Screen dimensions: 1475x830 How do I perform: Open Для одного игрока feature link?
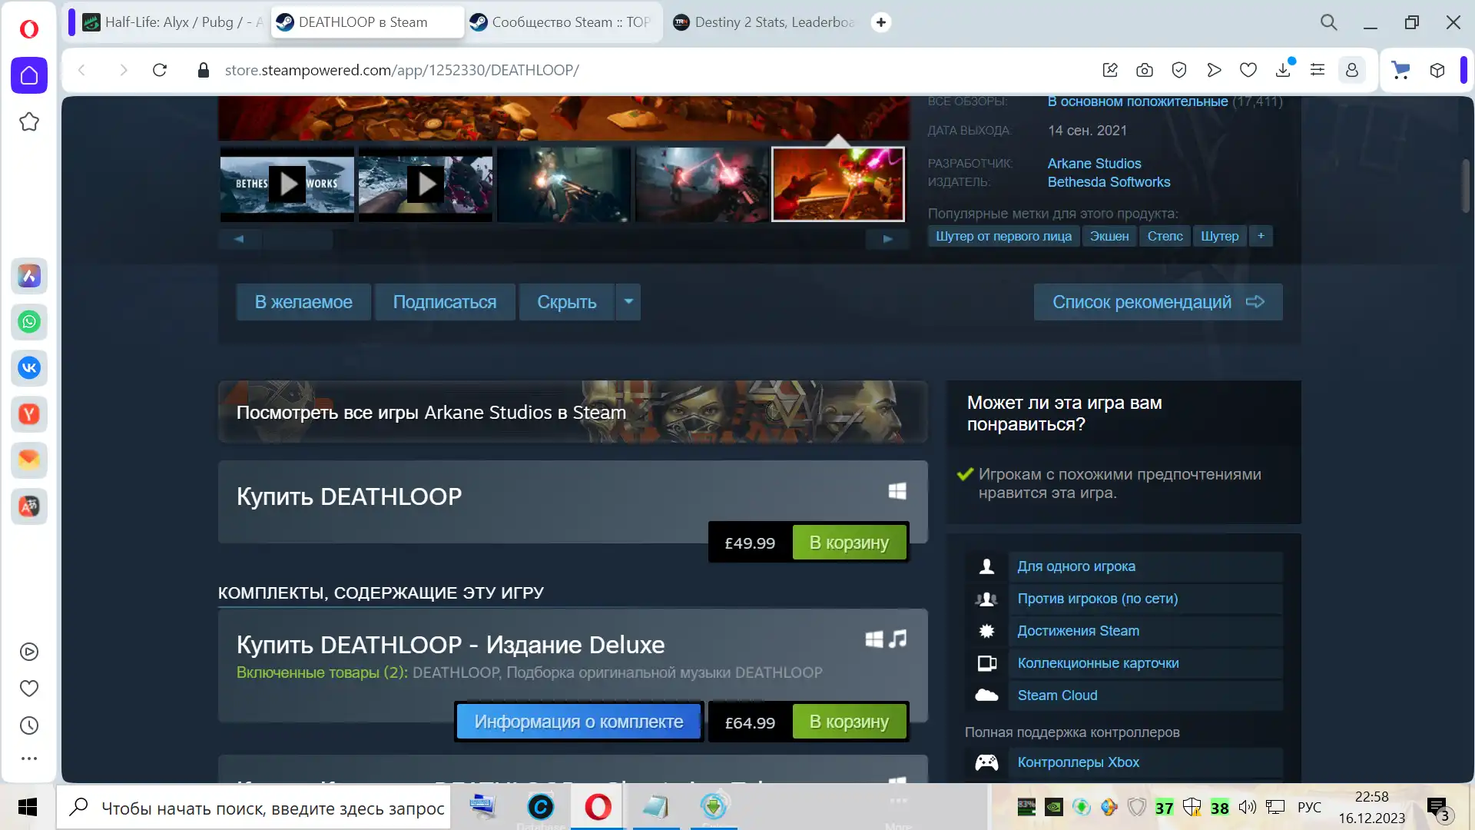coord(1076,566)
